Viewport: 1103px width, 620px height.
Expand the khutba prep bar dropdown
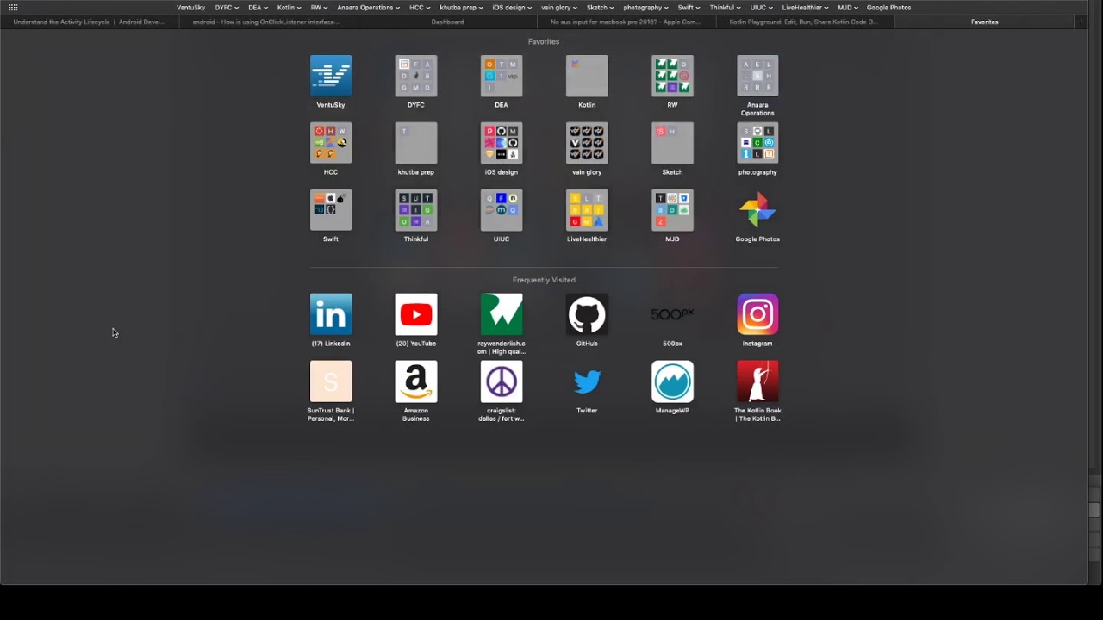[460, 8]
